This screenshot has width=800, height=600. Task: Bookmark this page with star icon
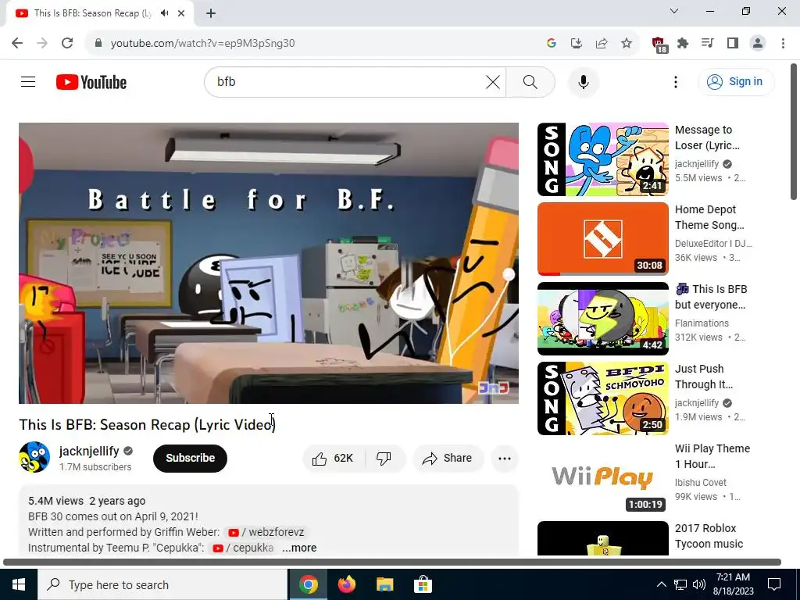(627, 43)
